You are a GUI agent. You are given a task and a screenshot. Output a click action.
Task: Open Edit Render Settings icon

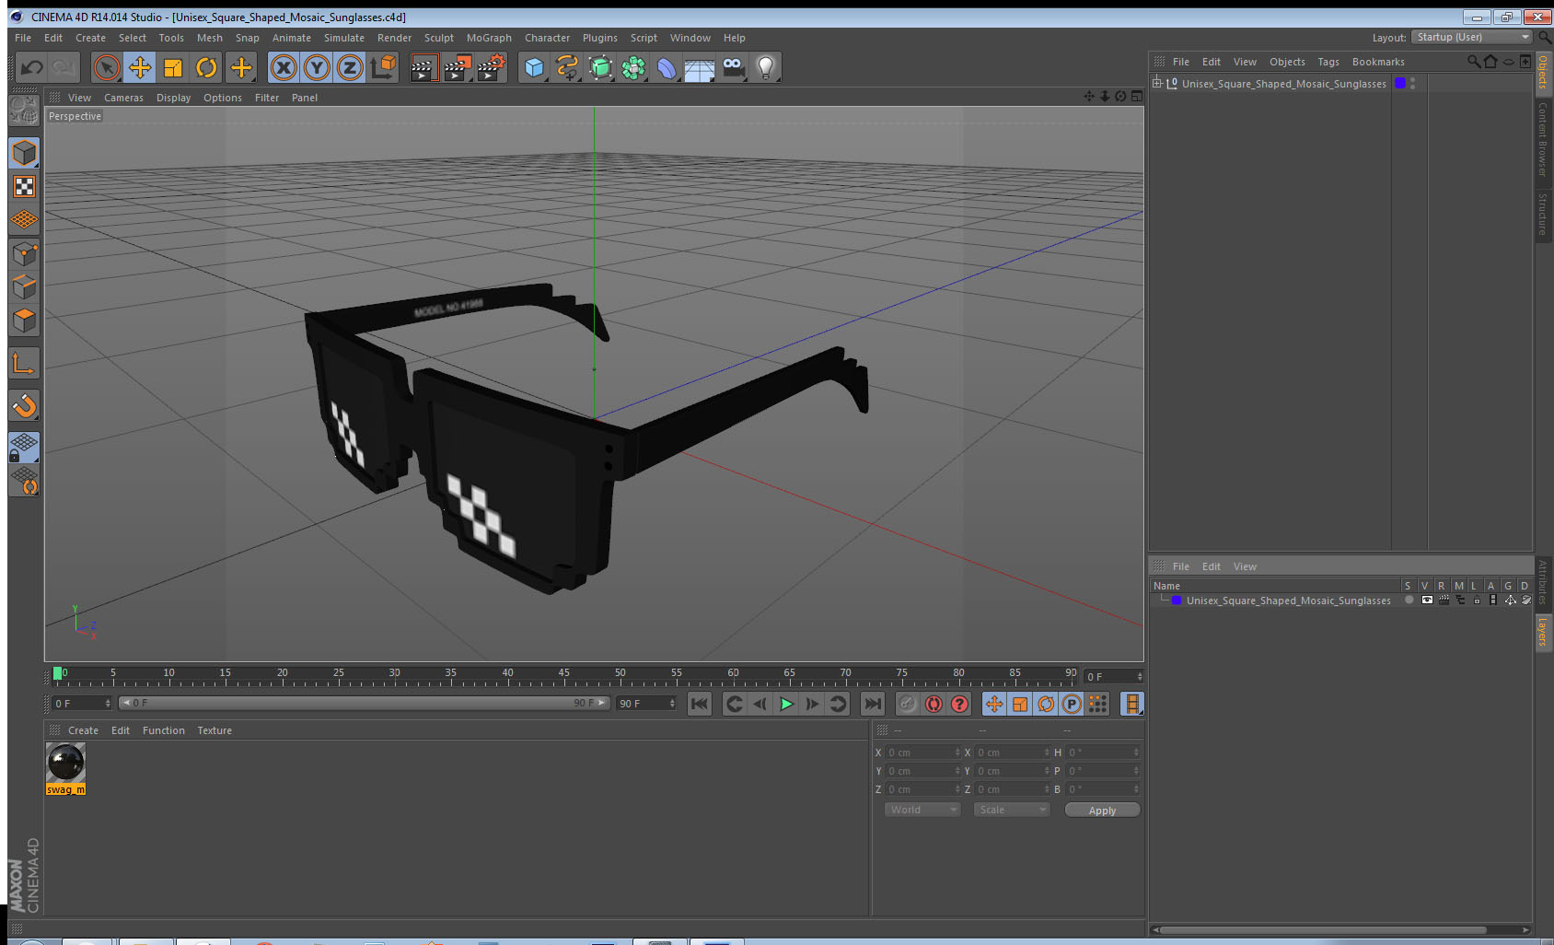pyautogui.click(x=491, y=67)
